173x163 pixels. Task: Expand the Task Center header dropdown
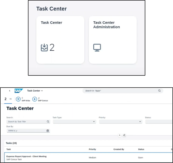point(35,91)
